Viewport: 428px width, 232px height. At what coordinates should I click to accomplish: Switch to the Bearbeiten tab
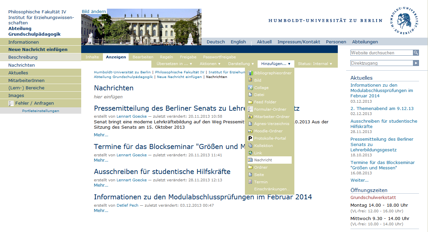click(x=143, y=57)
